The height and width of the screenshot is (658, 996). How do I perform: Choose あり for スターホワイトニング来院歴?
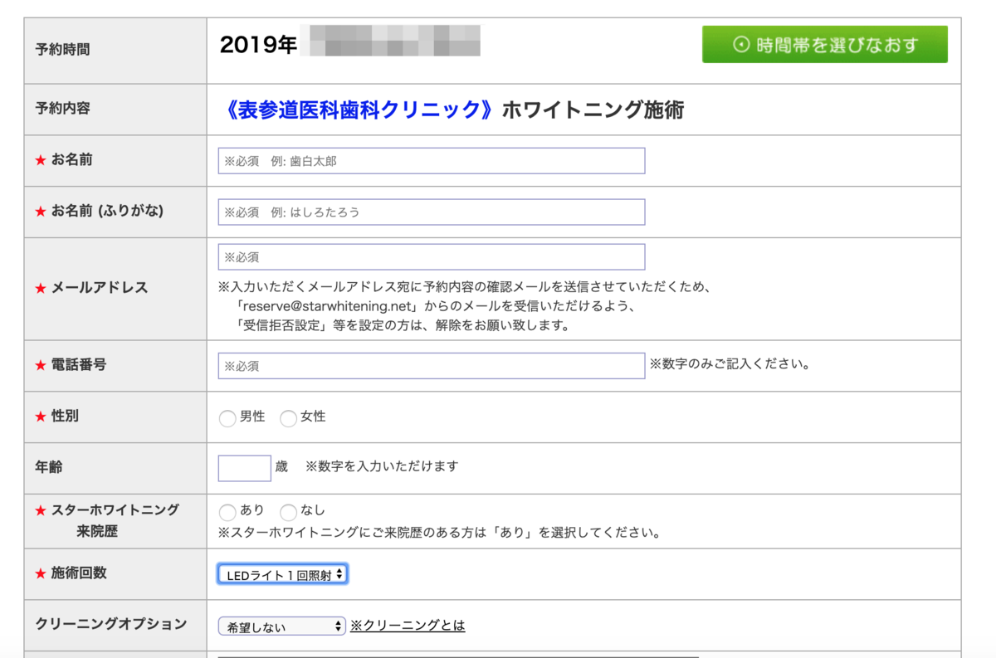(227, 512)
